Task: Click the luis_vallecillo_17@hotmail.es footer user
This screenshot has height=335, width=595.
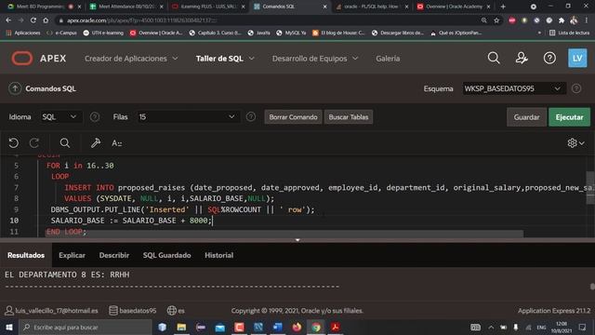Action: click(x=52, y=311)
